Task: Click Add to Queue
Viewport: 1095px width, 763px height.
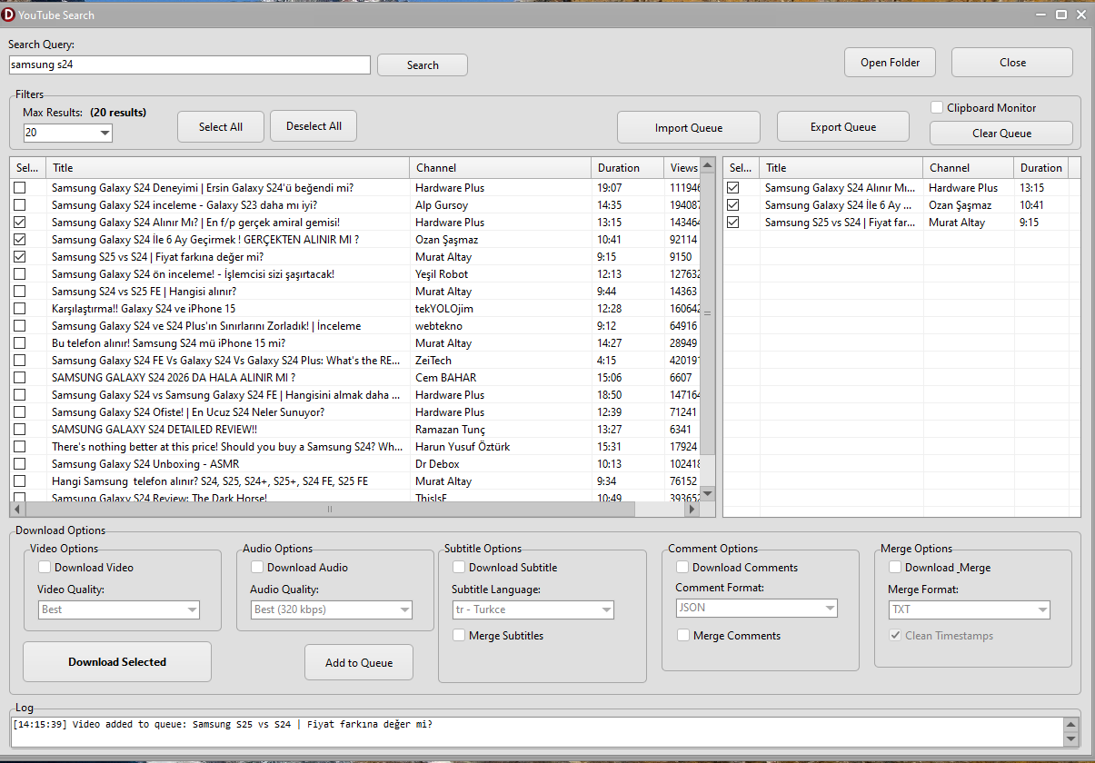Action: pos(359,663)
